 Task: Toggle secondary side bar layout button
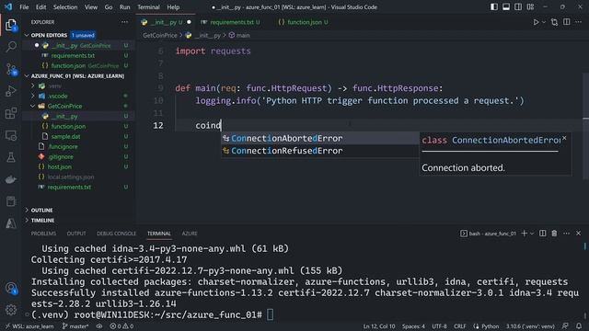[518, 6]
